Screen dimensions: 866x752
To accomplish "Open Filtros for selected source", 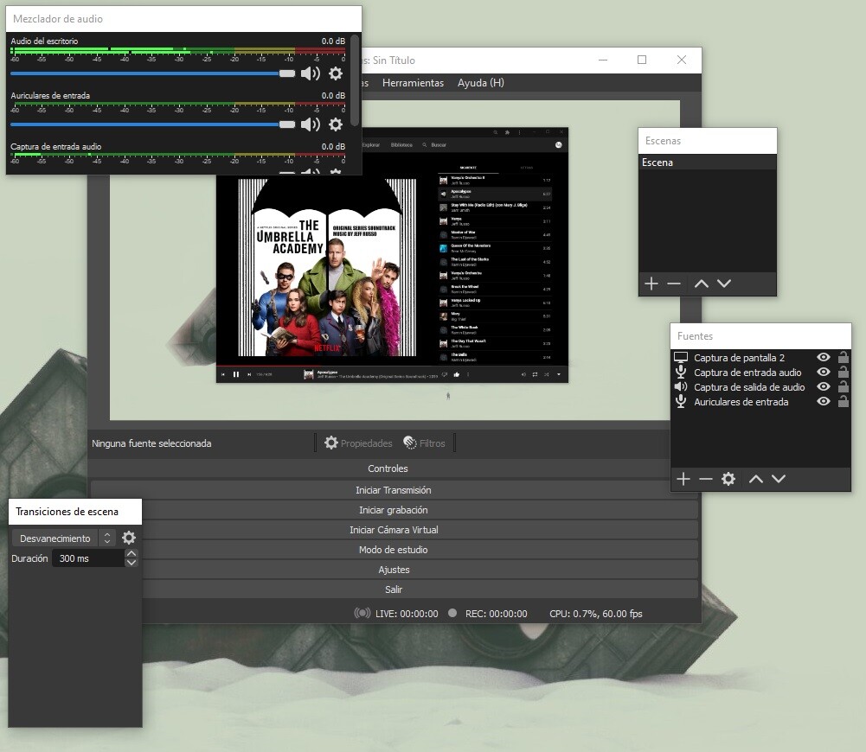I will (424, 443).
